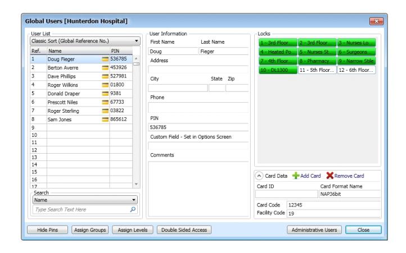Screen dimensions: 406x253
Task: Click the card icon in Berton Averre row
Action: tap(105, 68)
